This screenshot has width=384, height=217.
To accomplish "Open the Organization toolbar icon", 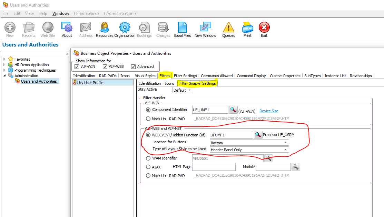I will coord(125,28).
